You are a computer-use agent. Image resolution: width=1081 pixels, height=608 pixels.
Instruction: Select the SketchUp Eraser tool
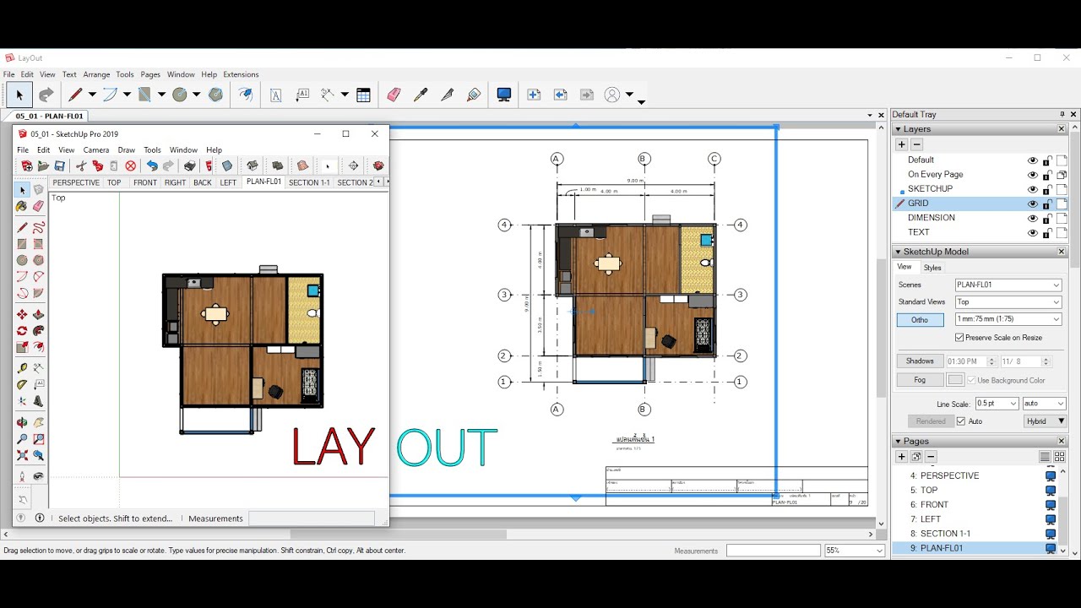(x=38, y=206)
